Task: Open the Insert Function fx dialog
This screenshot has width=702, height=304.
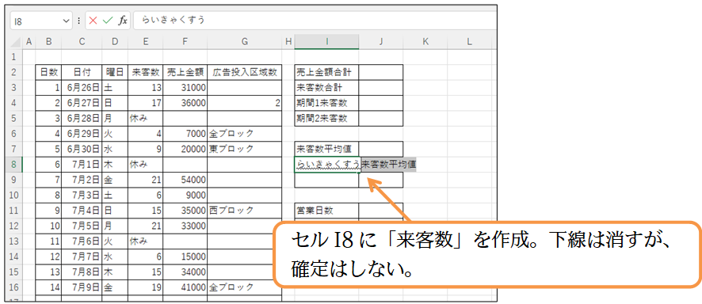Action: (122, 21)
